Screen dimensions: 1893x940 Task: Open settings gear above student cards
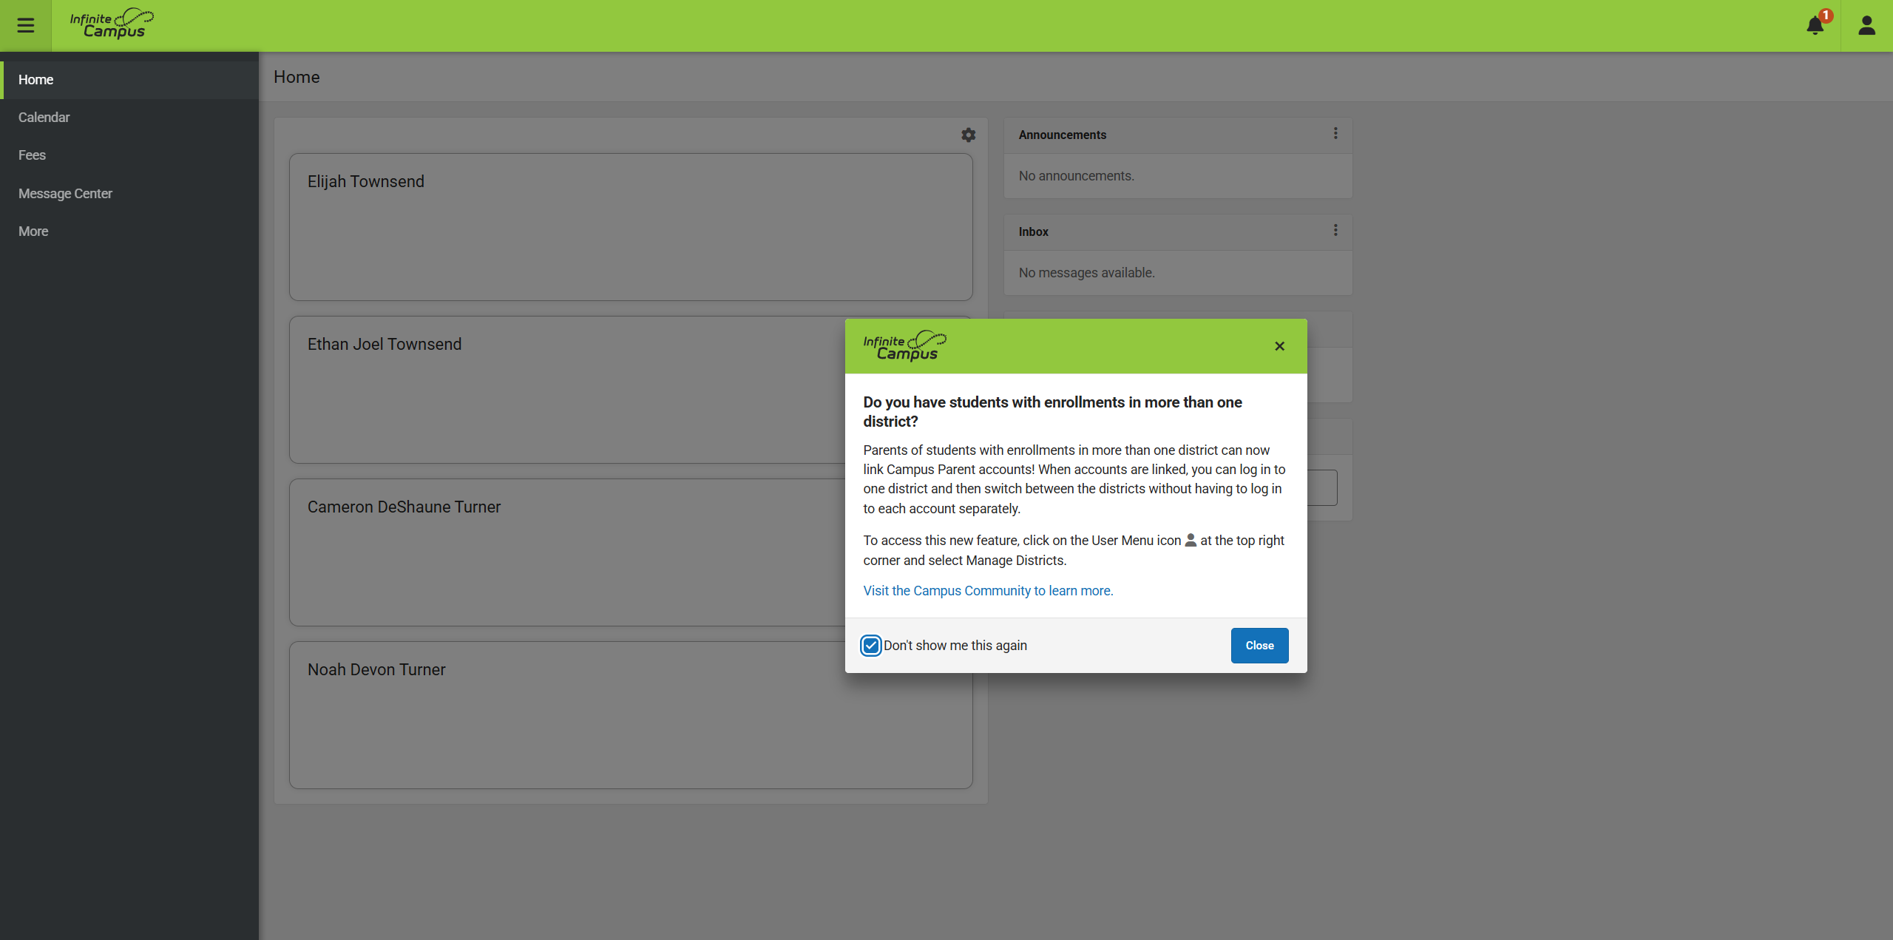click(x=969, y=135)
